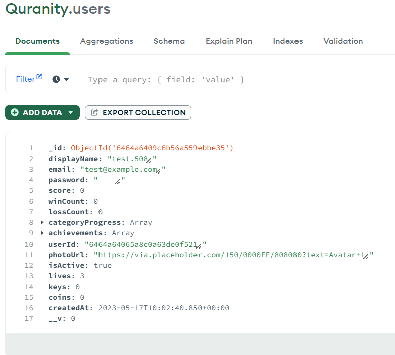Switch to the Schema tab
395x355 pixels.
point(169,41)
